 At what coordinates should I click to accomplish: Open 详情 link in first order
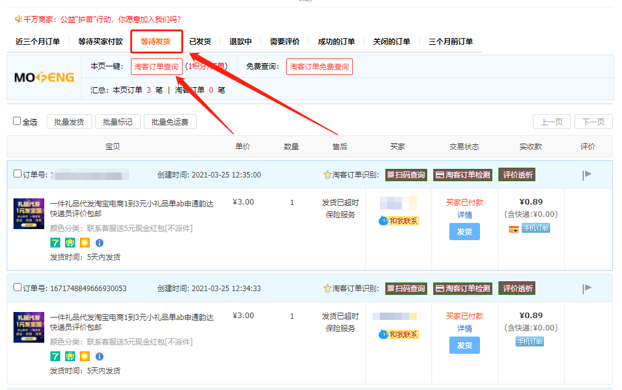(465, 215)
